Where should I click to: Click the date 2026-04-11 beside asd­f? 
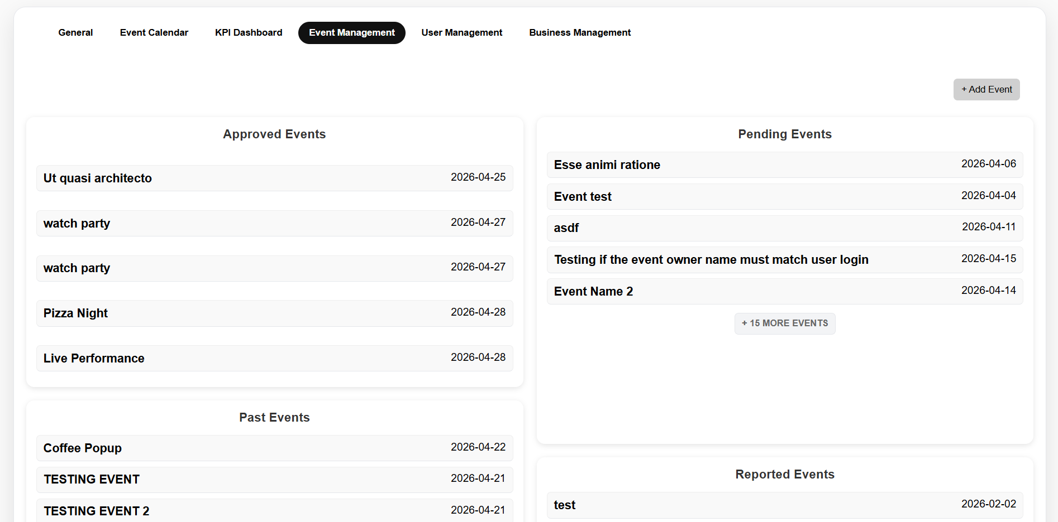(x=988, y=226)
